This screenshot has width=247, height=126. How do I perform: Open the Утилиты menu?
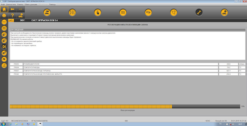20,4
